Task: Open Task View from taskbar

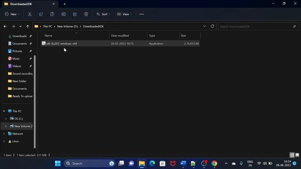Action: click(x=121, y=163)
